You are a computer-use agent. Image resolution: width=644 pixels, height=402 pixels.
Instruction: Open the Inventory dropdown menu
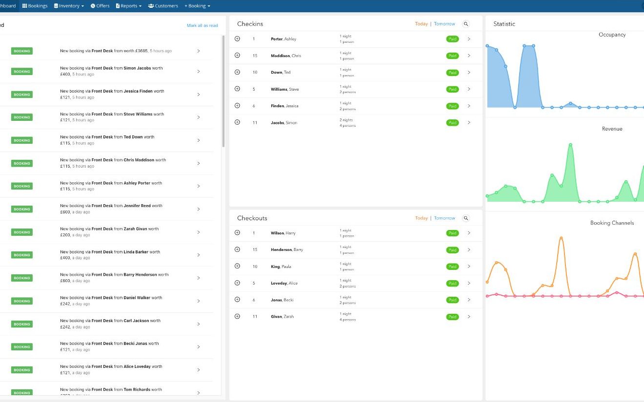pyautogui.click(x=69, y=6)
